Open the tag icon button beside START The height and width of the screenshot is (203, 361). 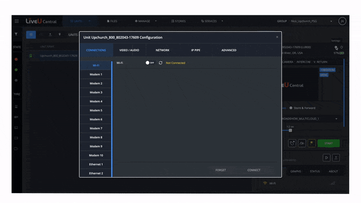[292, 143]
